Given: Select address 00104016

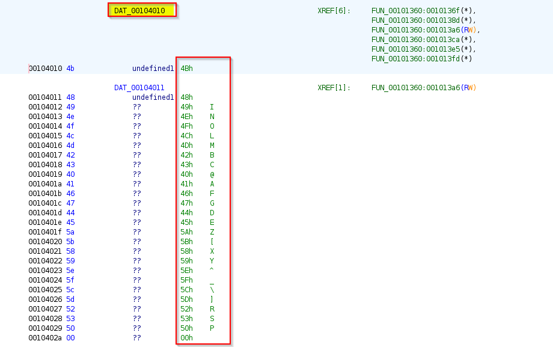Looking at the screenshot, I should pyautogui.click(x=45, y=146).
